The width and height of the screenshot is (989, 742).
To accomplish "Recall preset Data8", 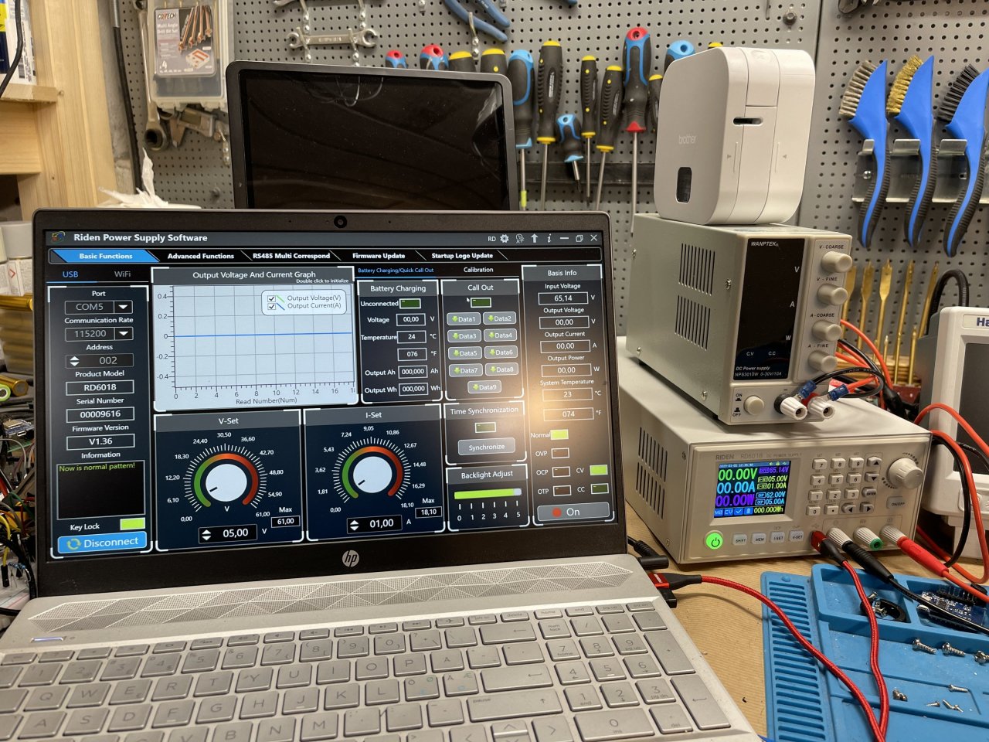I will 502,369.
